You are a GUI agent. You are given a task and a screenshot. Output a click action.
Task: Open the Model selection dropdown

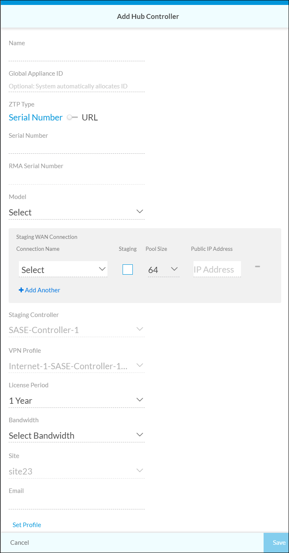77,212
